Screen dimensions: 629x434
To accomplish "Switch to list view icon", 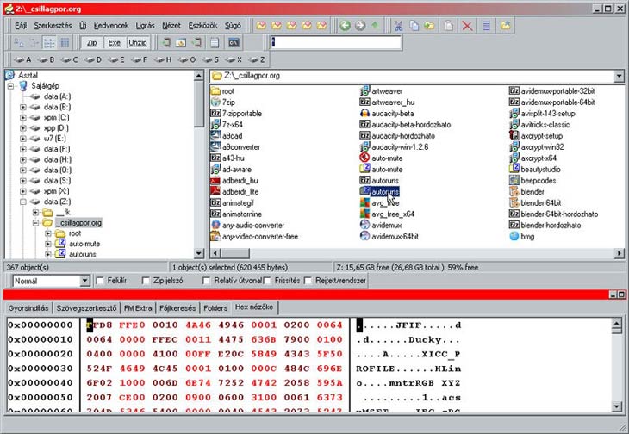I will [49, 42].
